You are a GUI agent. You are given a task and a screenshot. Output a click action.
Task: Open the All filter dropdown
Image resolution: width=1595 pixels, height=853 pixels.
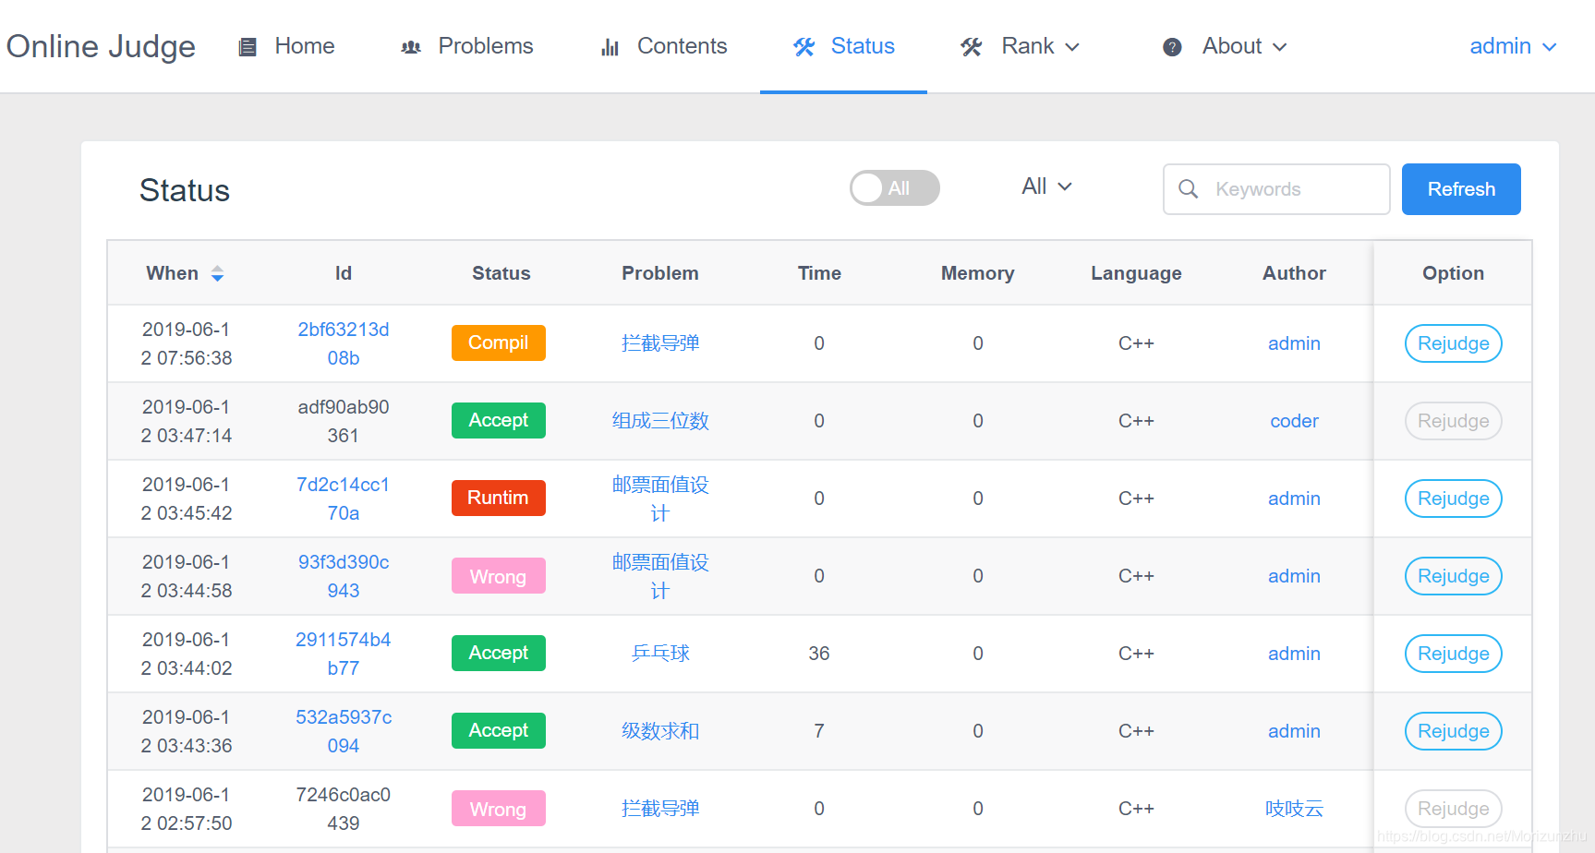click(1046, 186)
